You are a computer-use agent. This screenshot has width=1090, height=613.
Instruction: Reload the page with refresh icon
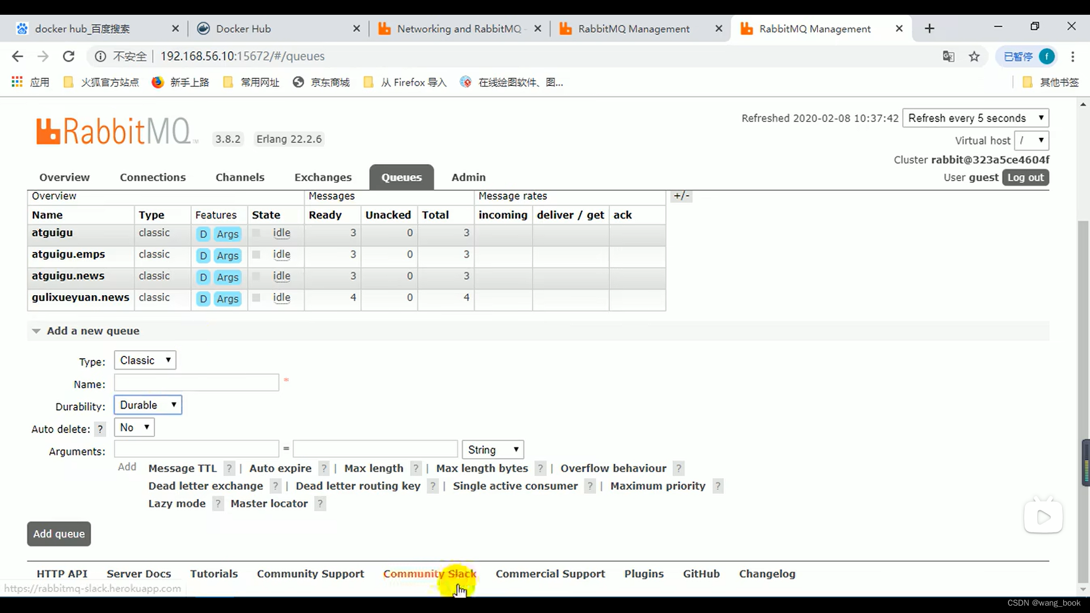(69, 56)
